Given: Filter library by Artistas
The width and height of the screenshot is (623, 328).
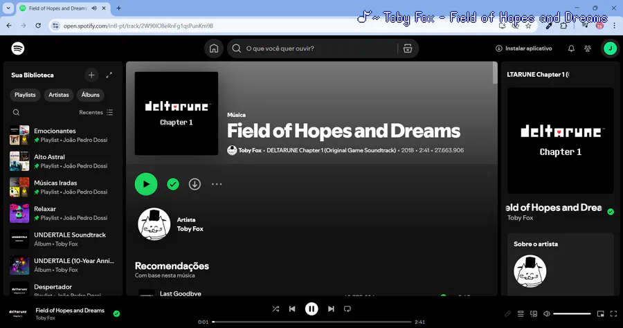Looking at the screenshot, I should (x=59, y=95).
